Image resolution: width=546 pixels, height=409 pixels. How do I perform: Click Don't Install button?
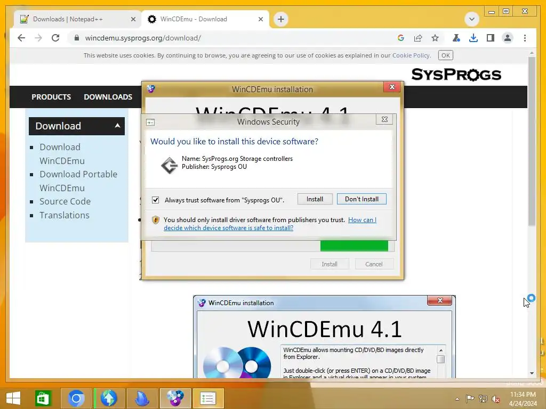[362, 199]
